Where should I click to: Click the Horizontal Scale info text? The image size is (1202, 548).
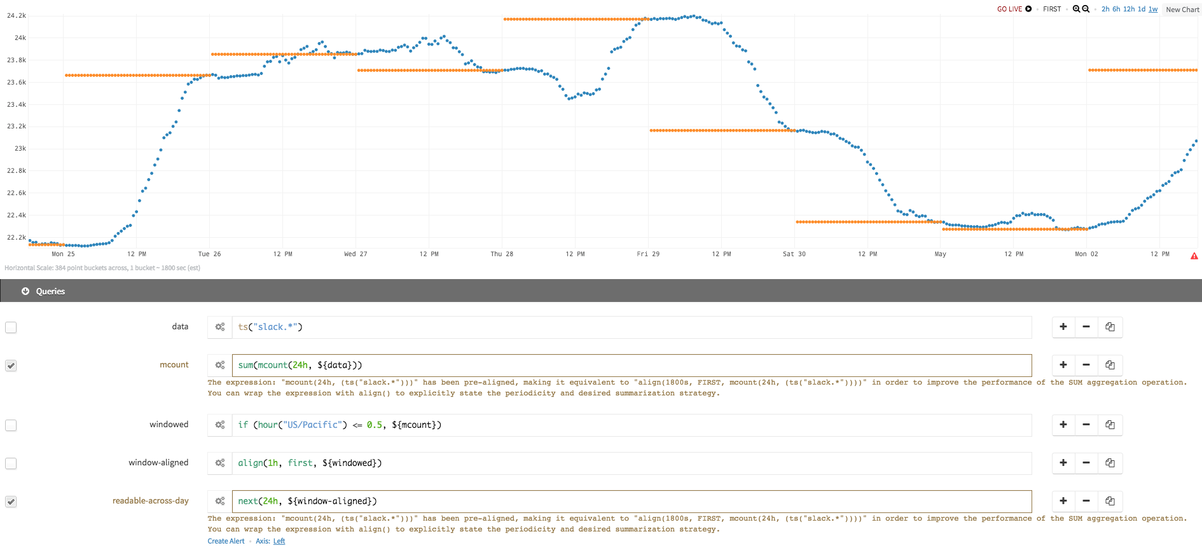[x=102, y=268]
